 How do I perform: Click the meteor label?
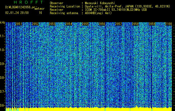click(40, 9)
